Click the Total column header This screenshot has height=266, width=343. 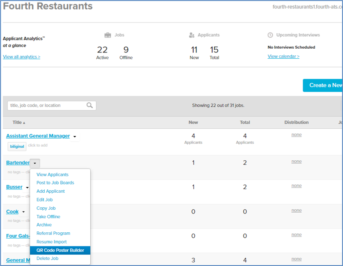point(245,122)
